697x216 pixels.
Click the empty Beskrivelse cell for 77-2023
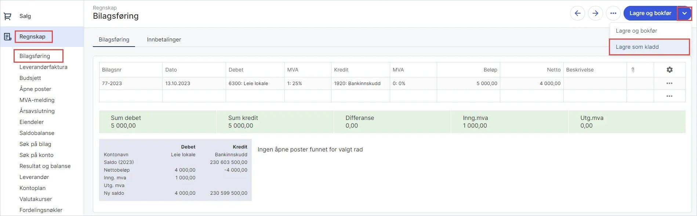(x=595, y=83)
